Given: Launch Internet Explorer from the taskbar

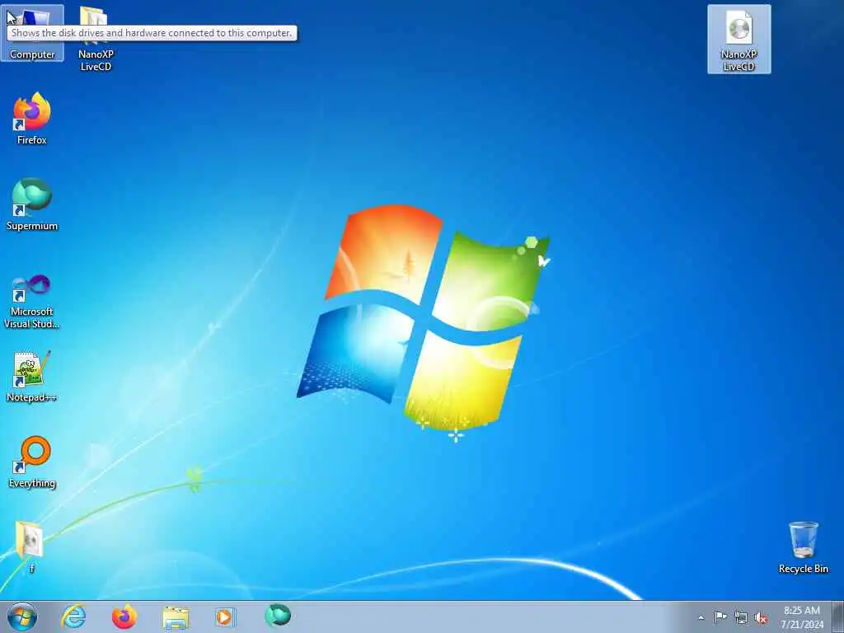Looking at the screenshot, I should click(73, 617).
